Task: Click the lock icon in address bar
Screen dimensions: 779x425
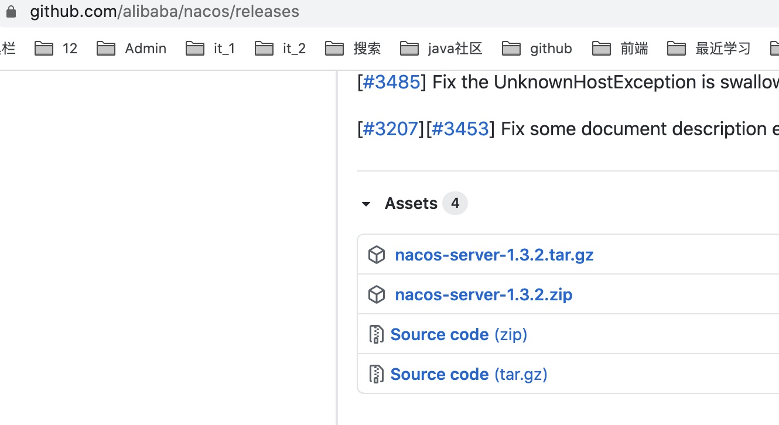Action: point(11,12)
